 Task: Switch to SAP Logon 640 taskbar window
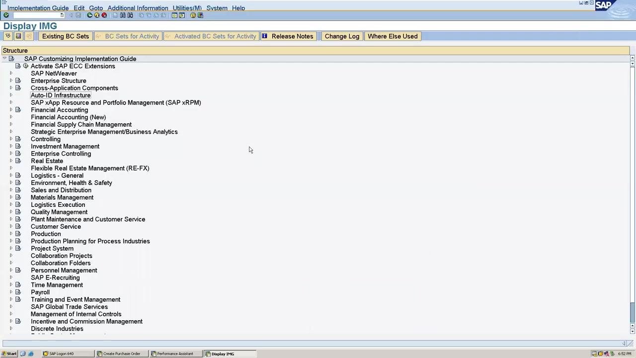pos(67,354)
